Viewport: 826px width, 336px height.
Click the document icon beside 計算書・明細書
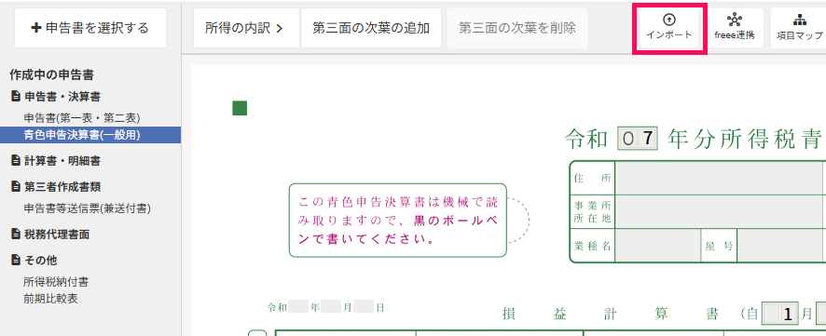click(x=16, y=161)
